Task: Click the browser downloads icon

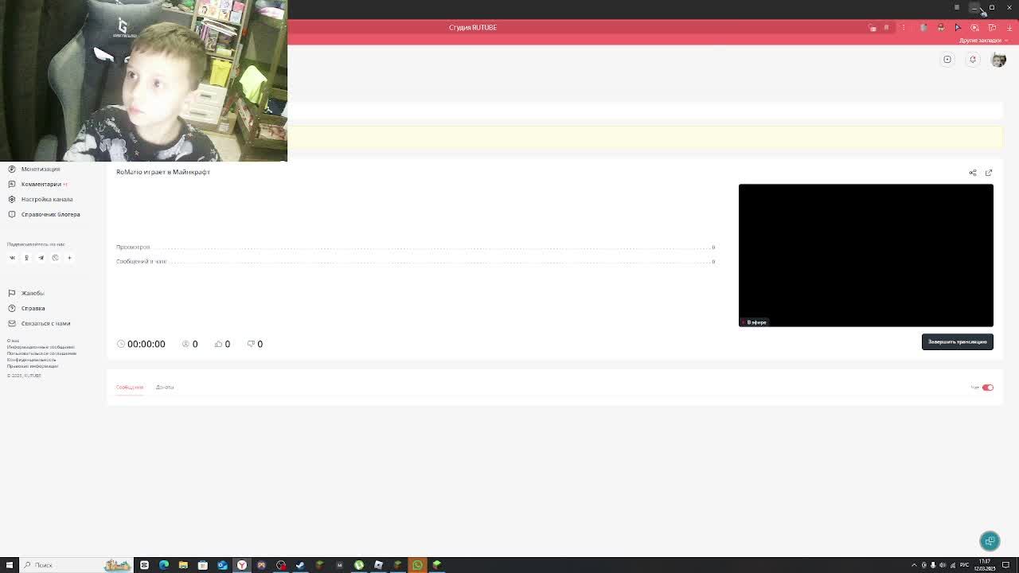Action: (1009, 28)
